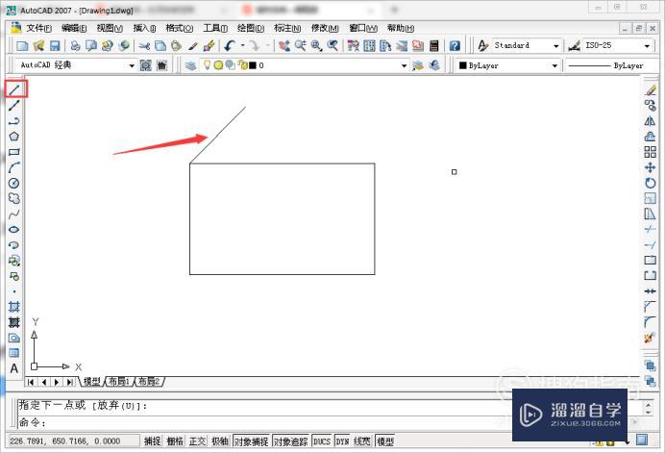Viewport: 665px width, 453px height.
Task: Click the 模型 button in status bar
Action: click(385, 441)
